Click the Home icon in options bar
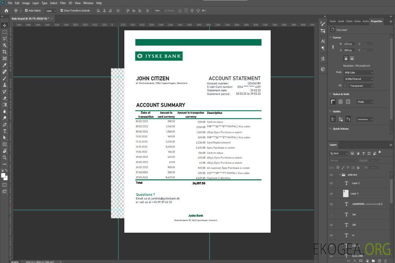This screenshot has height=263, width=395. pyautogui.click(x=6, y=11)
